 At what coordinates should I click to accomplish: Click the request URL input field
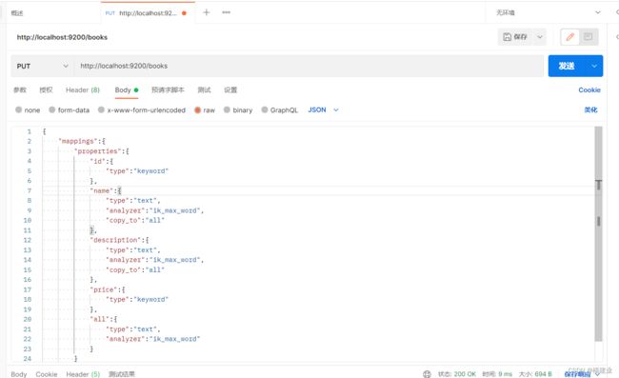(309, 66)
